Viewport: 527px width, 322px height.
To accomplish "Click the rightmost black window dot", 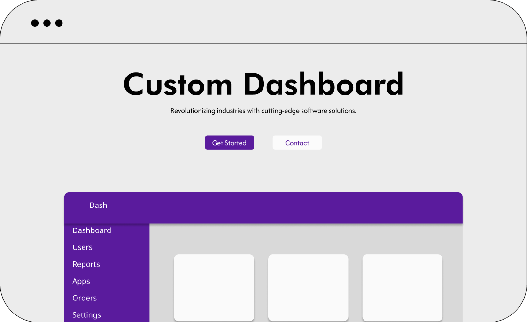I will coord(59,23).
